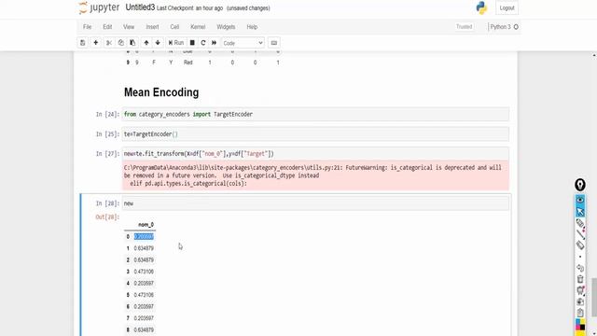Select the eraser annotation tool
Image resolution: width=597 pixels, height=336 pixels.
580,245
